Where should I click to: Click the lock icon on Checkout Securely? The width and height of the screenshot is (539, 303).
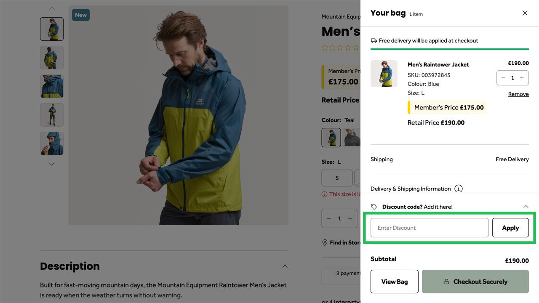point(446,282)
